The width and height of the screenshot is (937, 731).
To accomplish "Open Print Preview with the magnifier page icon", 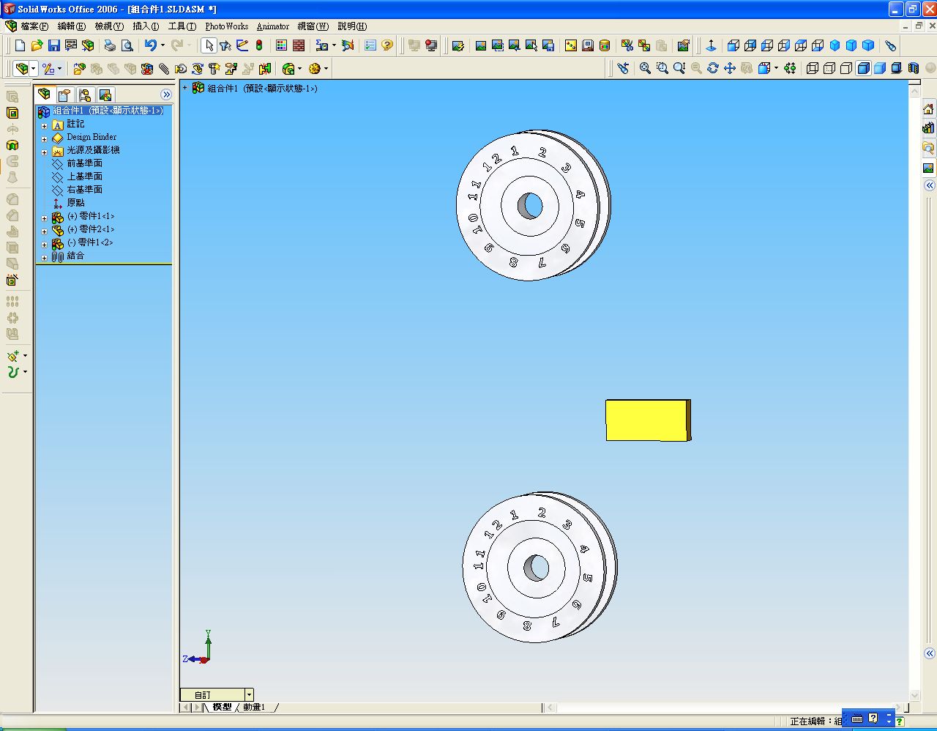I will pos(127,45).
